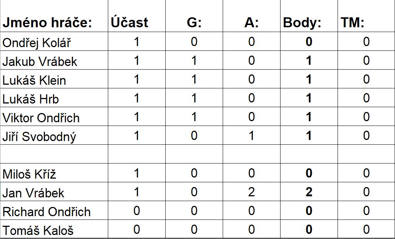Image resolution: width=395 pixels, height=239 pixels.
Task: Click the Jakub Vrábek name cell
Action: (40, 61)
